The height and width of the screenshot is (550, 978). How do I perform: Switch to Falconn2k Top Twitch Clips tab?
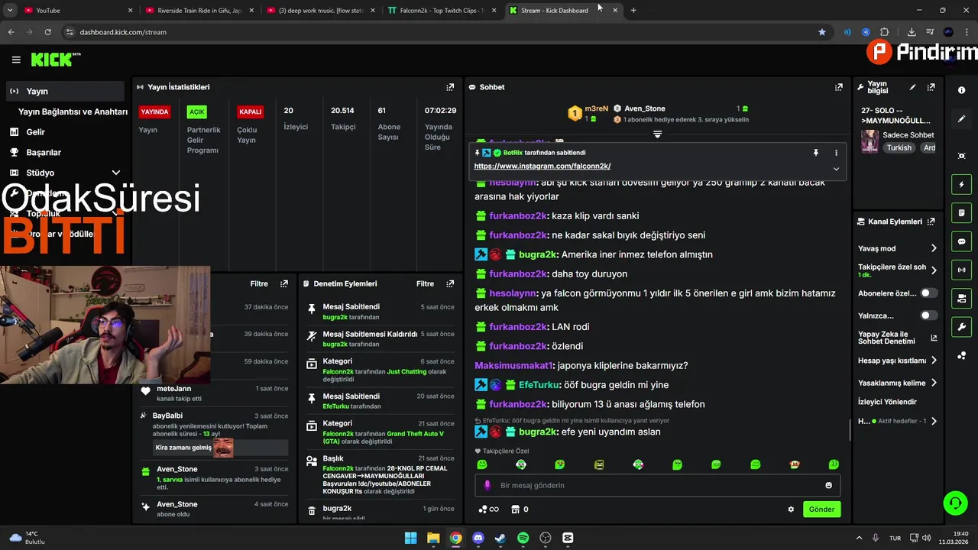coord(442,10)
